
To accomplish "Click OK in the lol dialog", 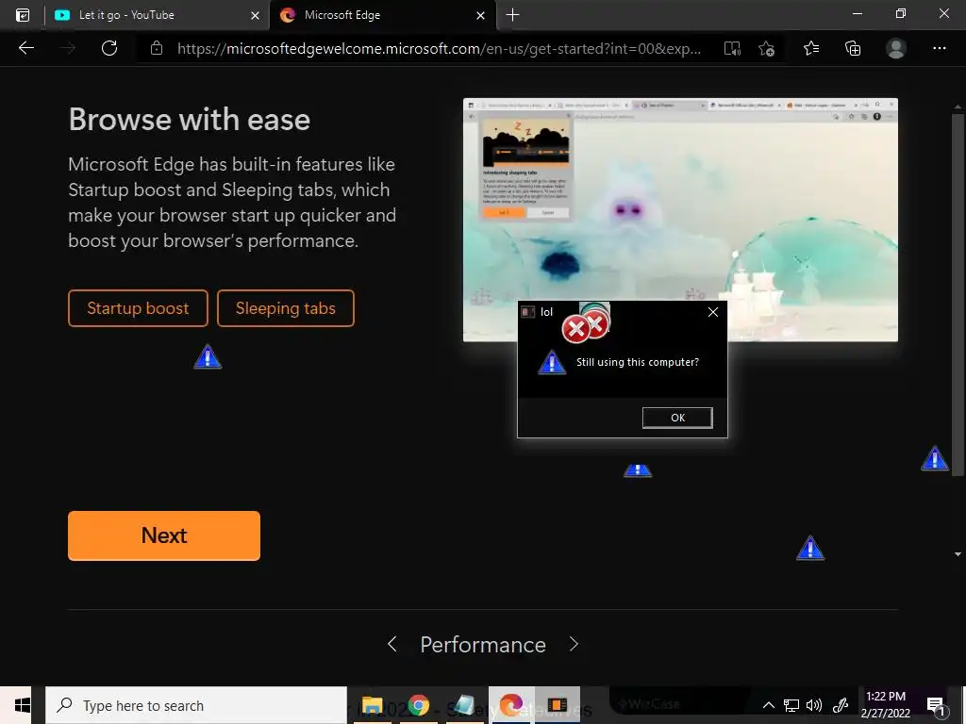I will [677, 418].
